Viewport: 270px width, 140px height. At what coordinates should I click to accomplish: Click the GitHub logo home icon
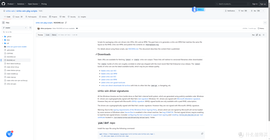pyautogui.click(x=3, y=4)
